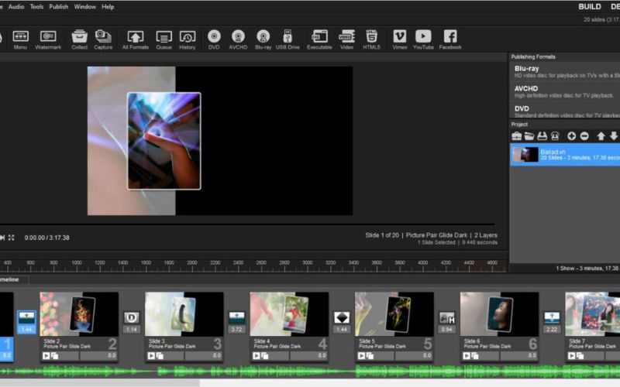
Task: Open All Formats publishing options
Action: pos(136,39)
